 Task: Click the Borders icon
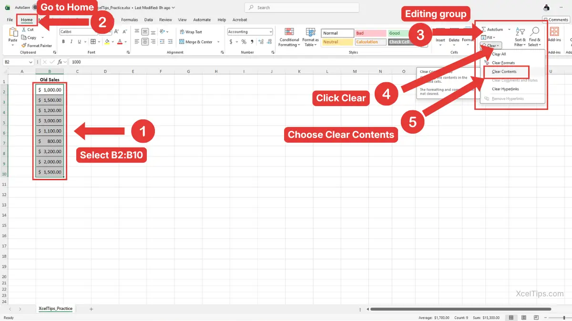click(93, 42)
